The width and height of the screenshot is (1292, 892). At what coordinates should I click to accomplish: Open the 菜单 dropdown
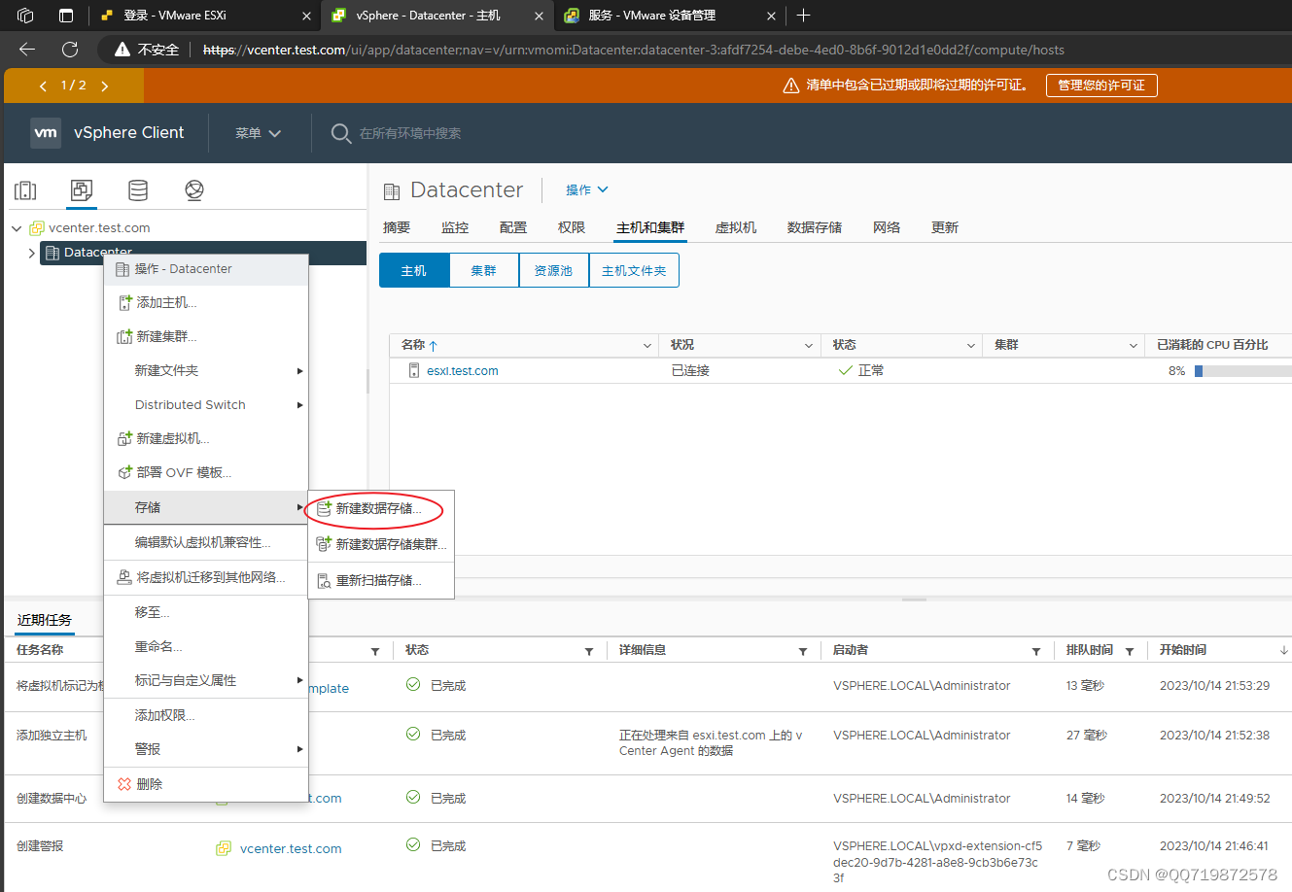tap(258, 133)
